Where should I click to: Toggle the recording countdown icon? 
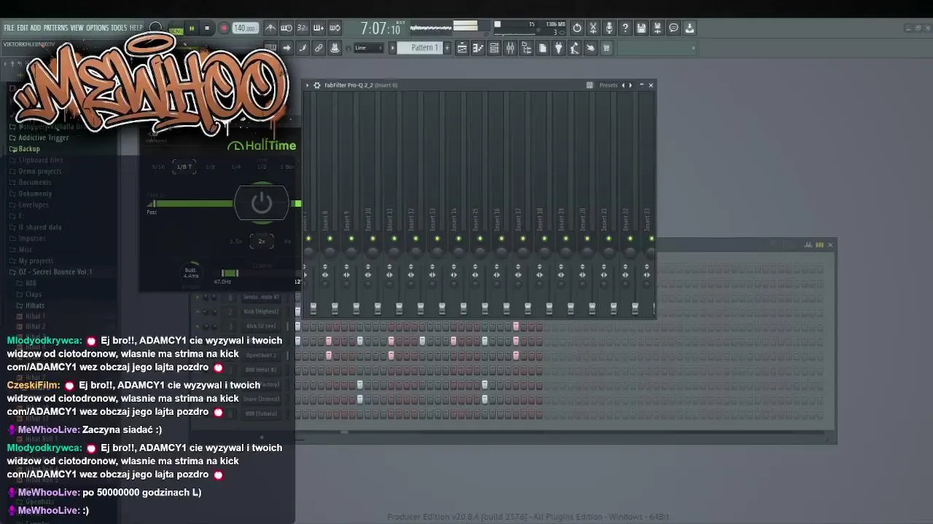pos(302,28)
